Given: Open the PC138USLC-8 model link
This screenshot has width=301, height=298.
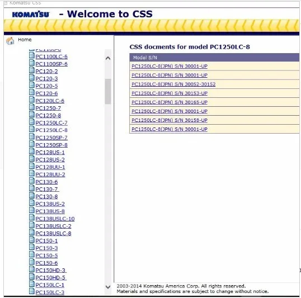Looking at the screenshot, I should pos(53,234).
